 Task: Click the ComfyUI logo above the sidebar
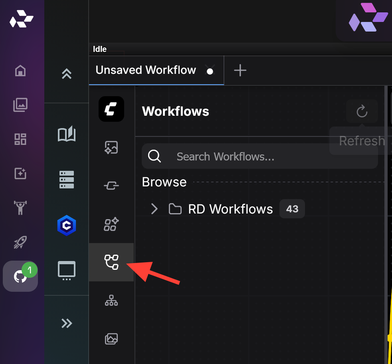[111, 109]
